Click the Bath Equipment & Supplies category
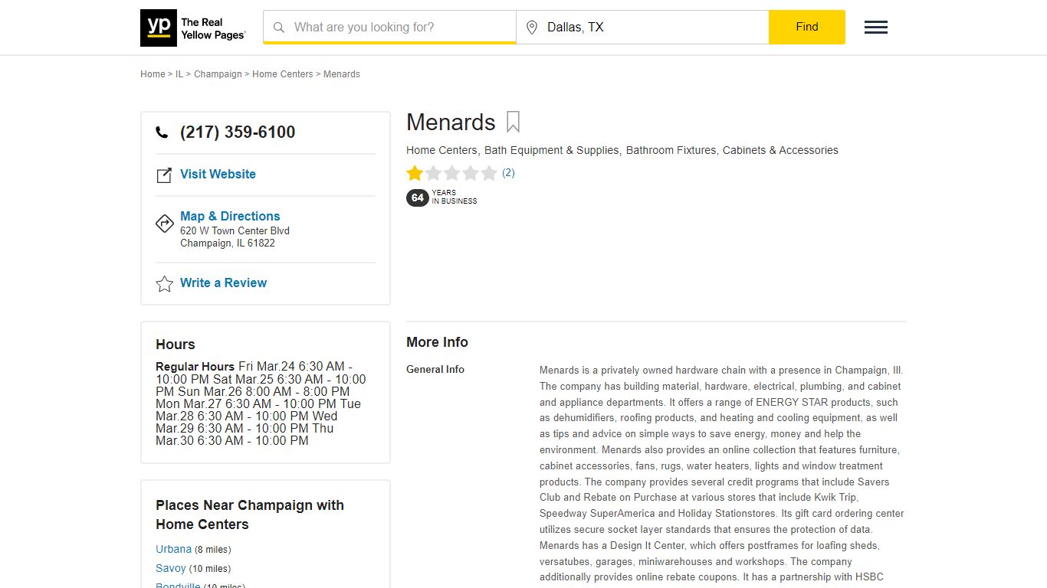Screen dimensions: 1047x588 (551, 150)
